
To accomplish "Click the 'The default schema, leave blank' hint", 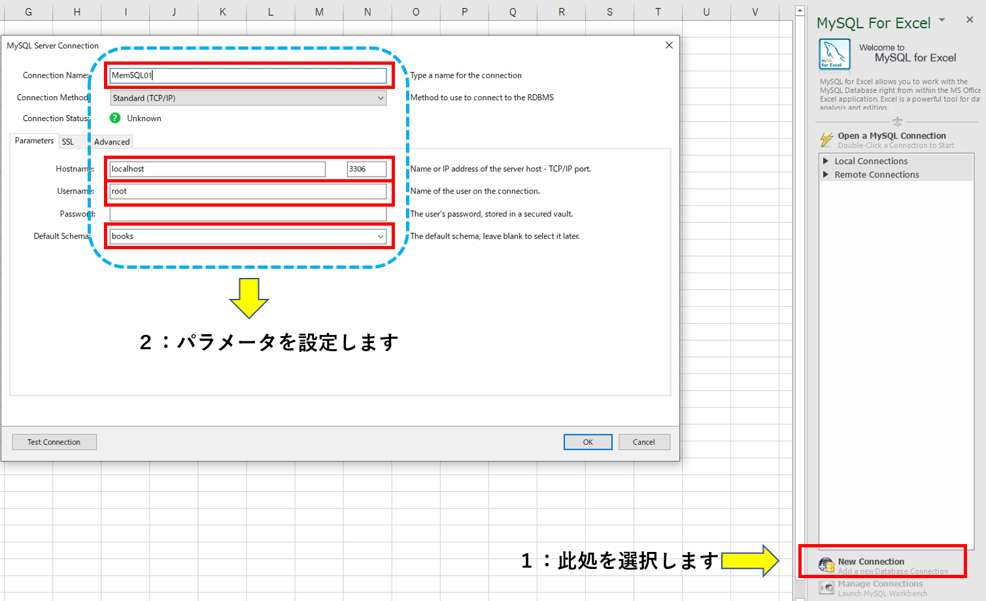I will 495,236.
